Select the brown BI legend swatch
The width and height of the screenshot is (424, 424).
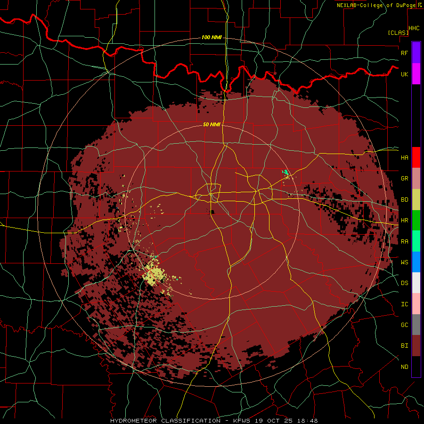tap(416, 346)
